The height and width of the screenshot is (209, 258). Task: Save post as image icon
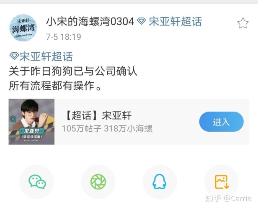point(222,182)
